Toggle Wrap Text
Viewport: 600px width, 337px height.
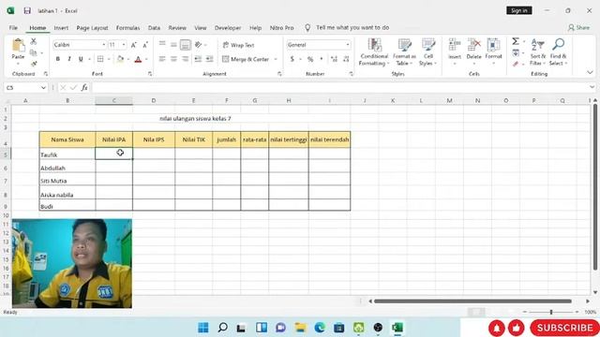pos(238,45)
